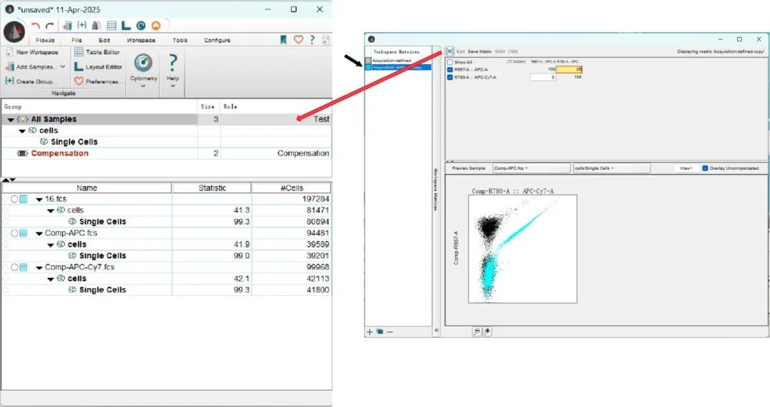Toggle Overlay Uncompensated checkbox
This screenshot has width=770, height=407.
705,168
